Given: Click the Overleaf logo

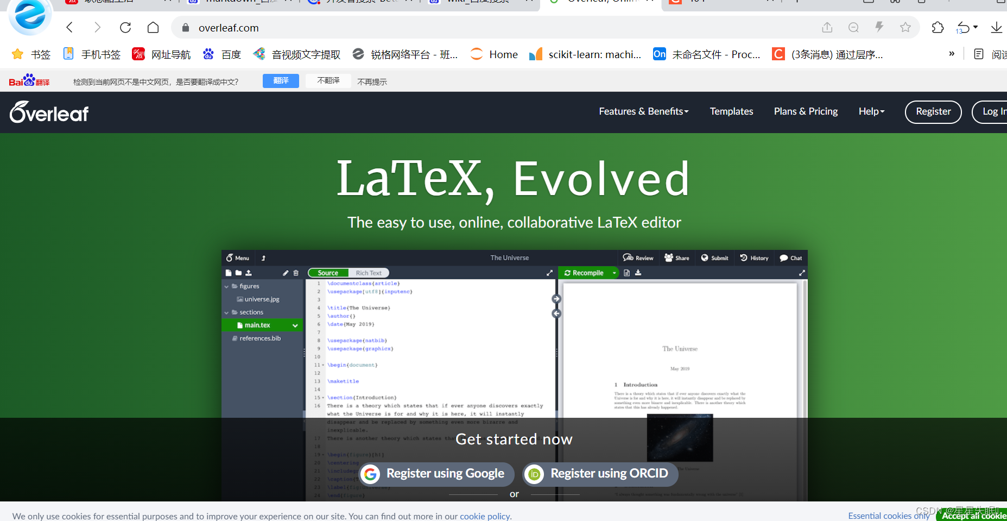Looking at the screenshot, I should pos(49,112).
